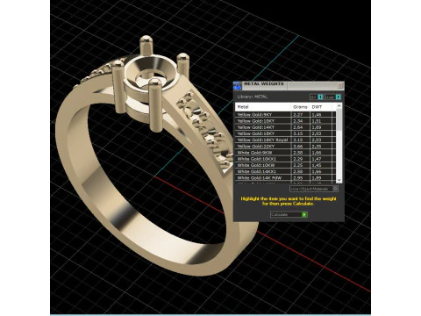This screenshot has height=316, width=421.
Task: Select Yellow Gold:9KY row
Action: [x=286, y=114]
